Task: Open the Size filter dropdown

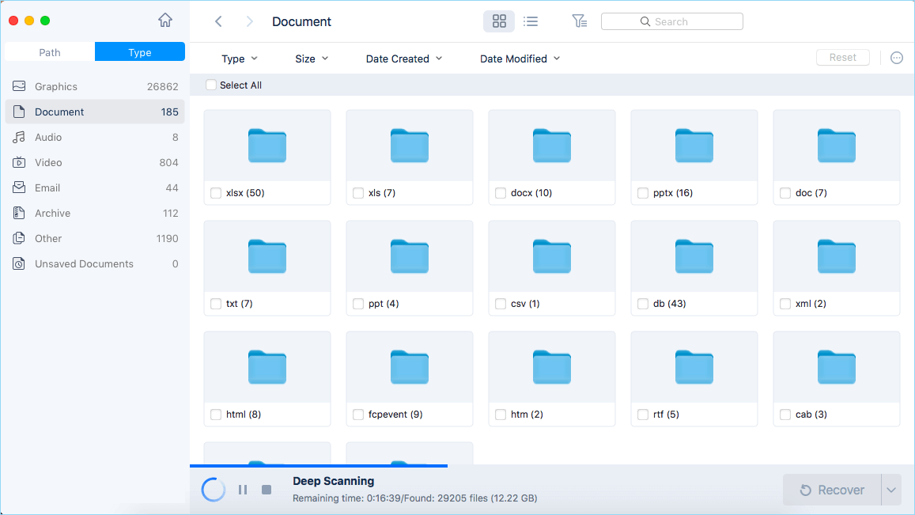Action: 311,59
